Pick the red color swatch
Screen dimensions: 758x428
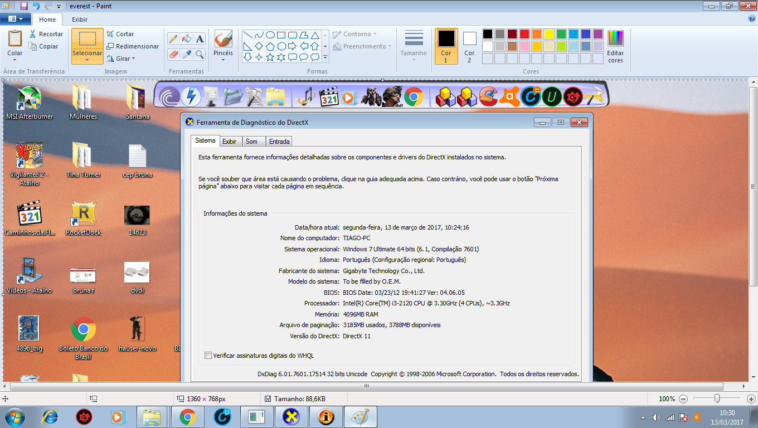524,34
